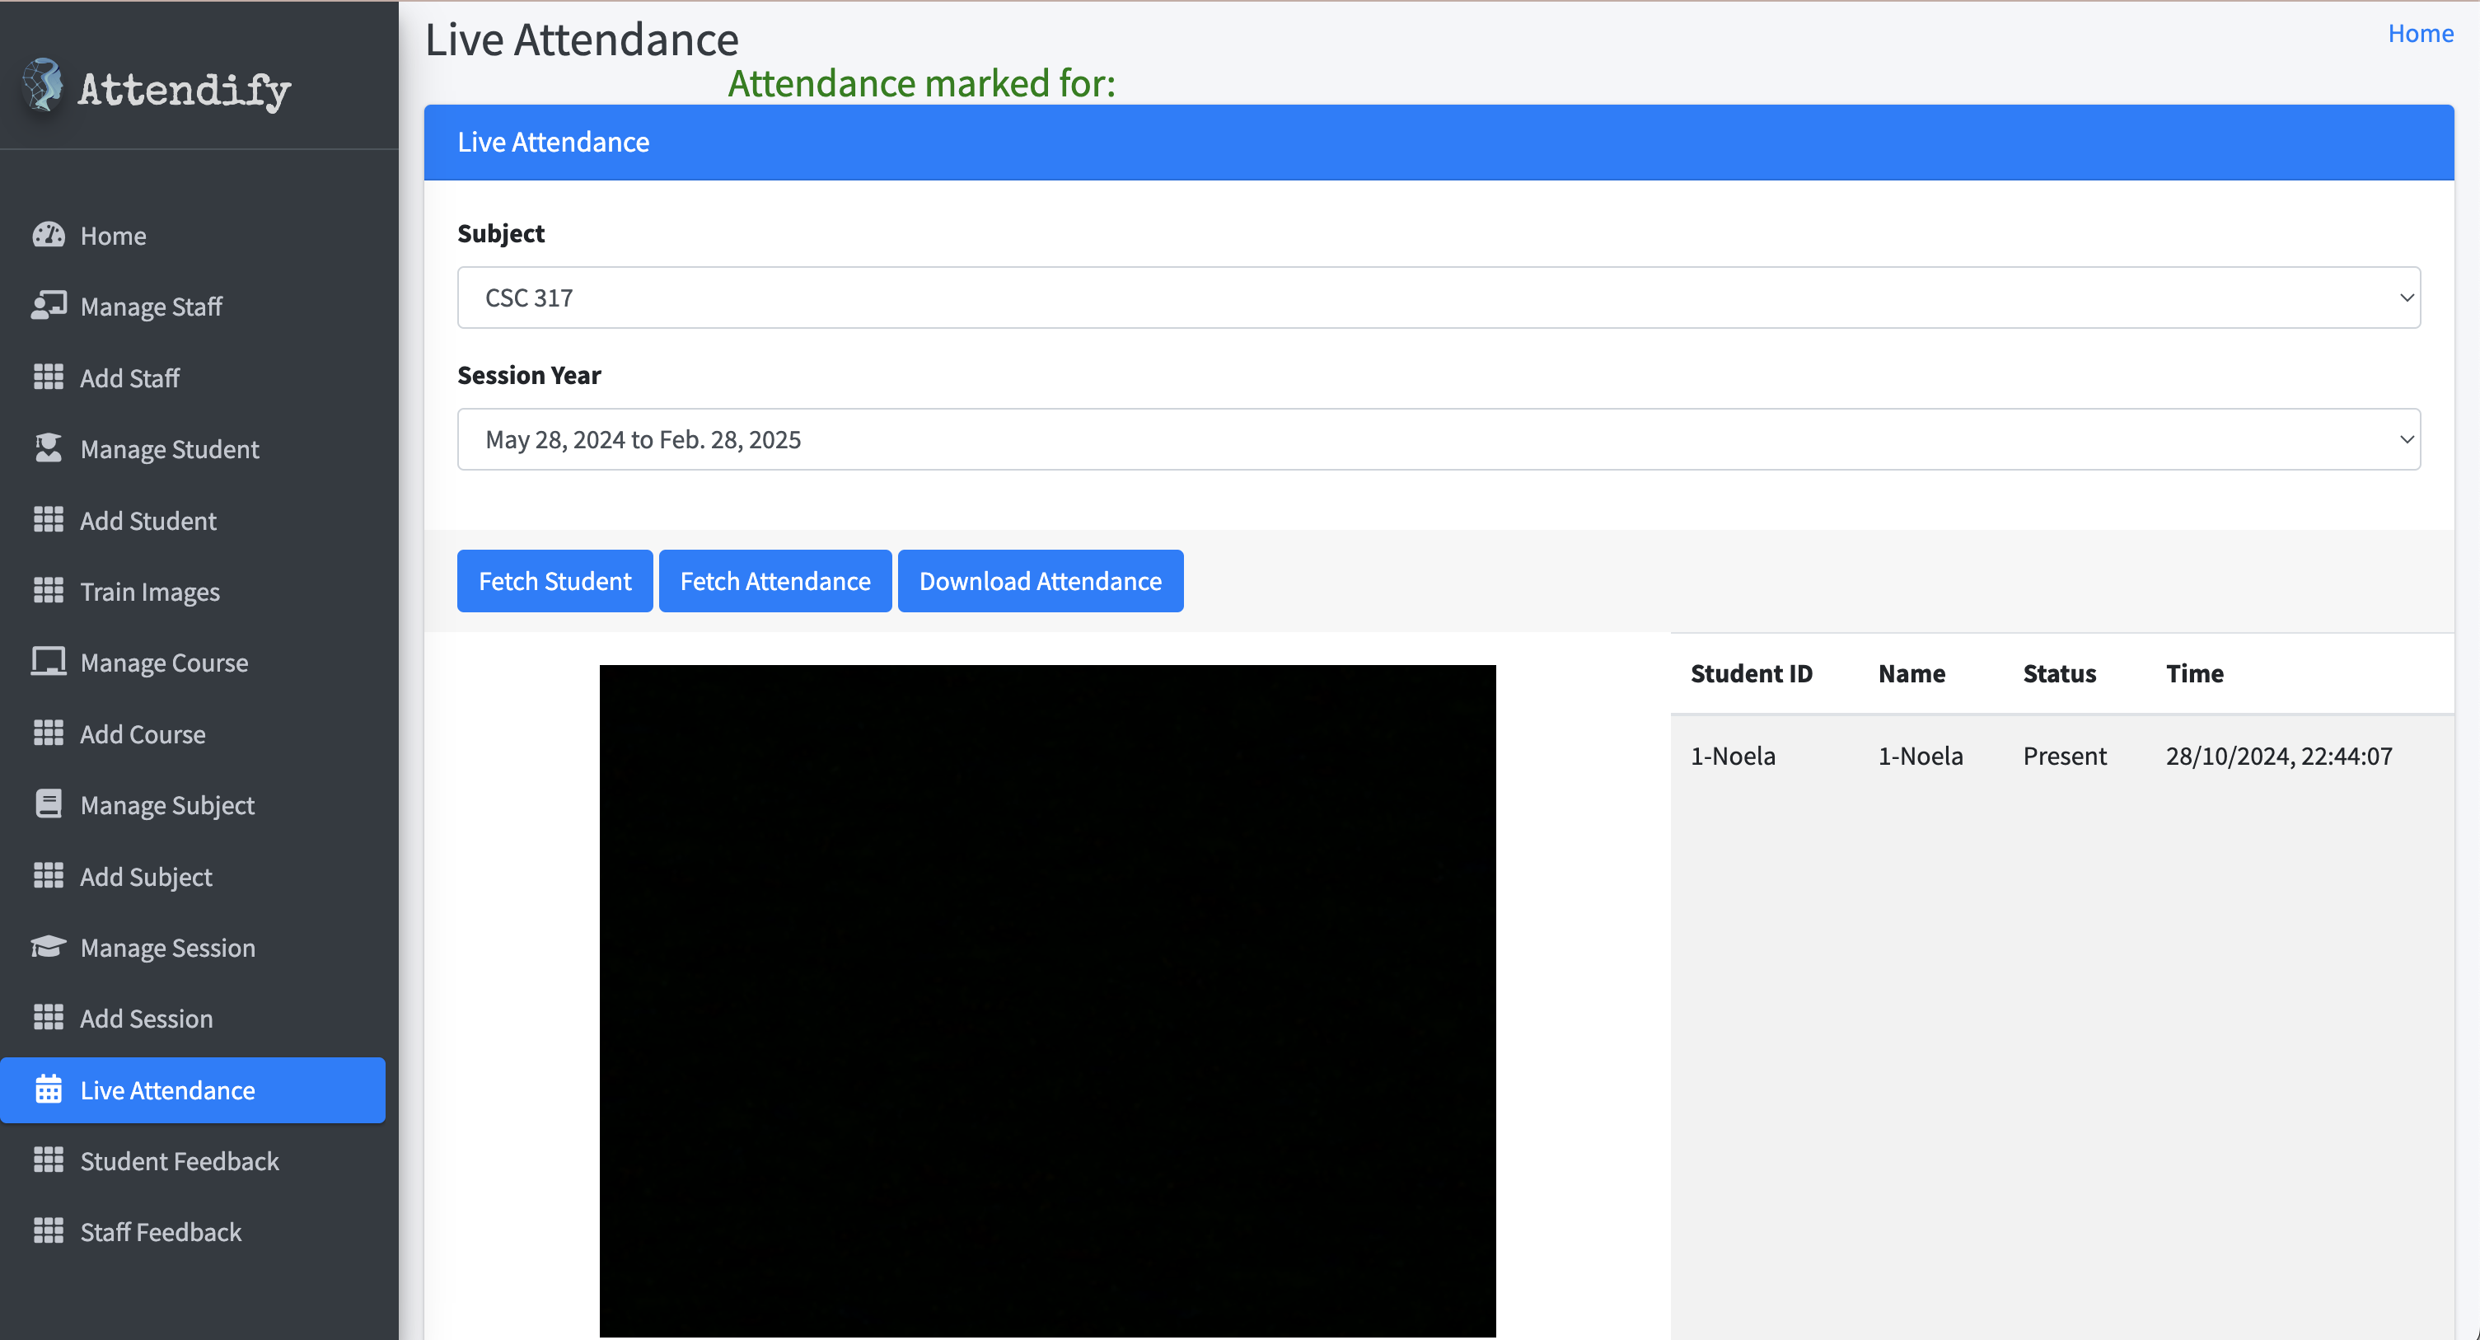
Task: Click Download Attendance button
Action: click(x=1040, y=582)
